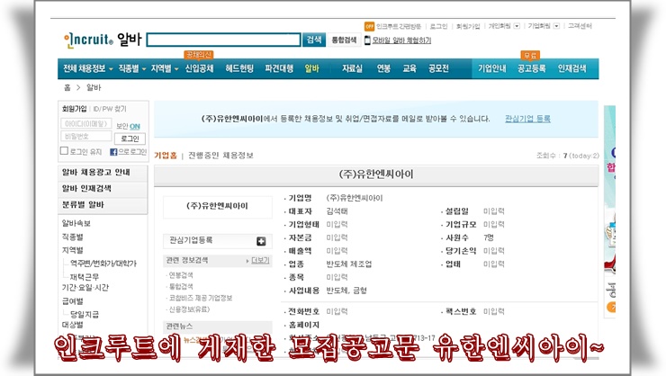Click the 관심기업 등록 link
Screen dimensions: 666x376
[527, 119]
